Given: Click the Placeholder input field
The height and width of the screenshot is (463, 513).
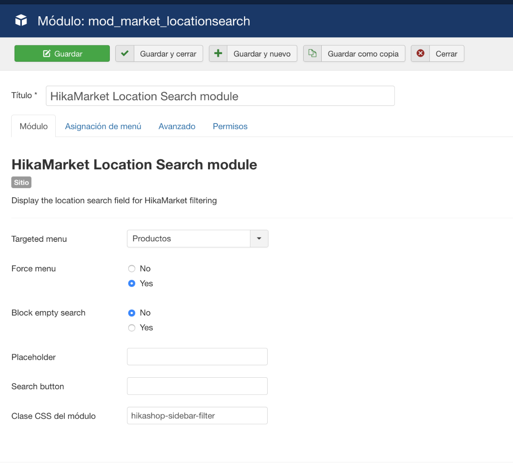Looking at the screenshot, I should 197,357.
